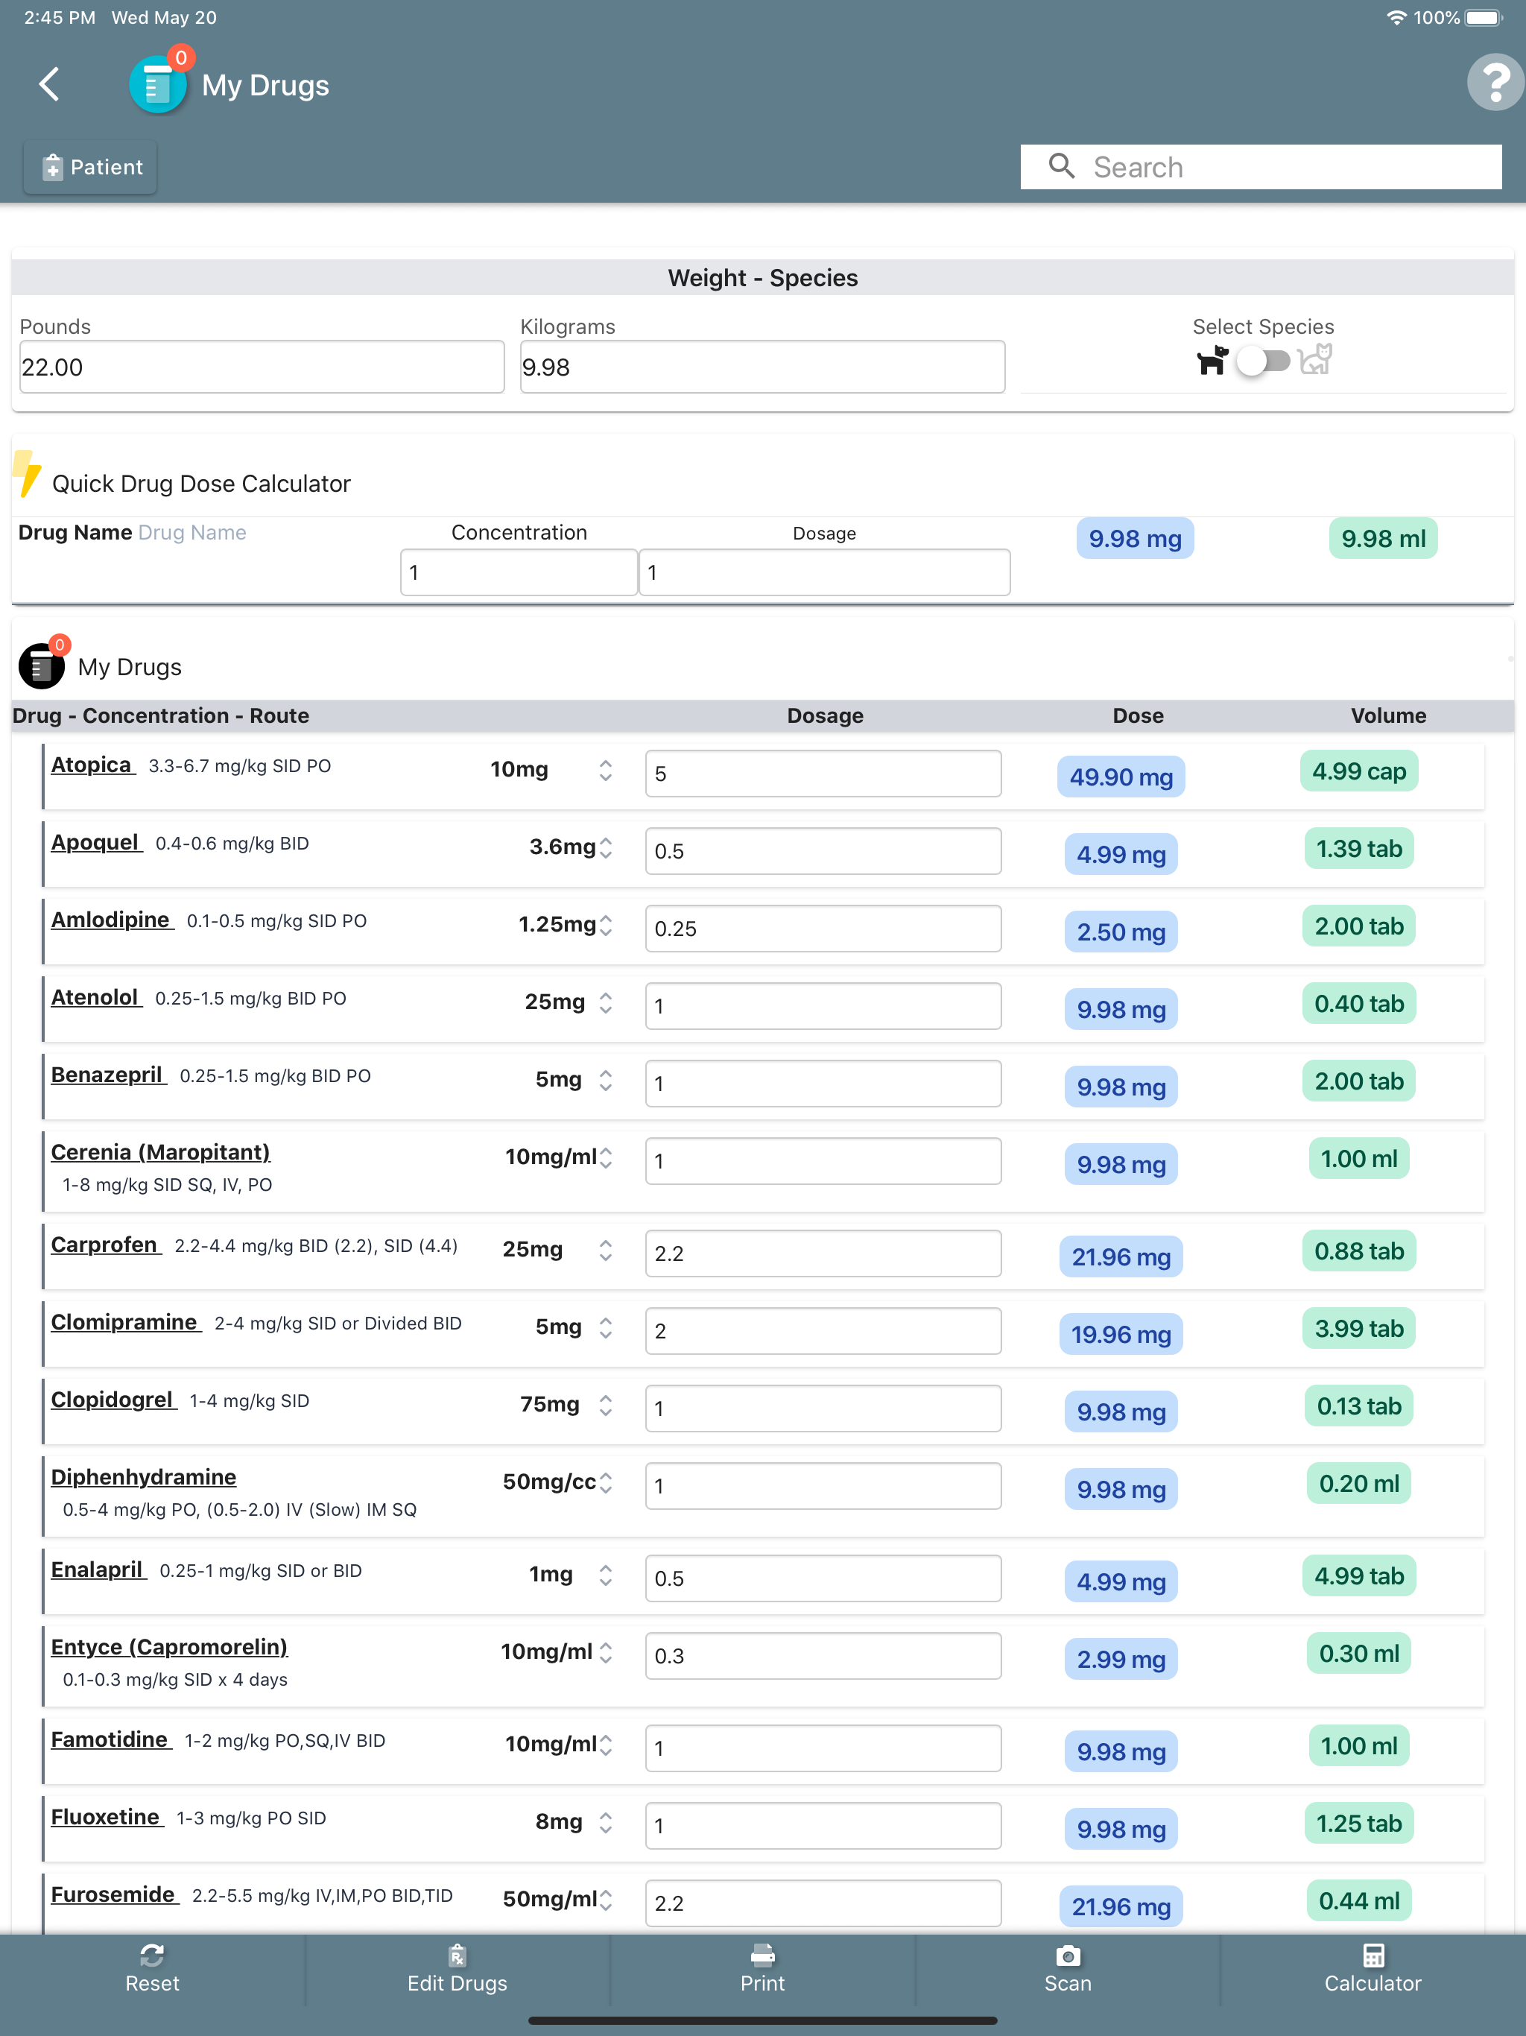The image size is (1526, 2036).
Task: Tap the My Drugs teal header icon
Action: [x=158, y=85]
